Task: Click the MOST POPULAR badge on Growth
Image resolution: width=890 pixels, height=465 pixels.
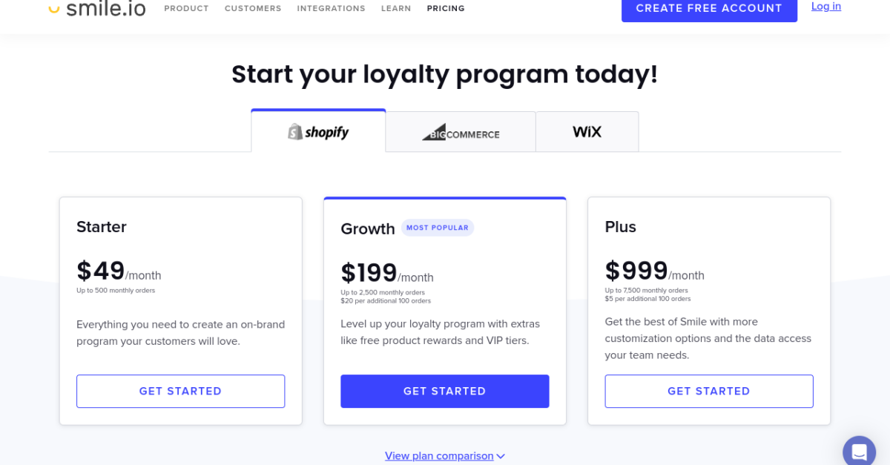Action: click(437, 228)
